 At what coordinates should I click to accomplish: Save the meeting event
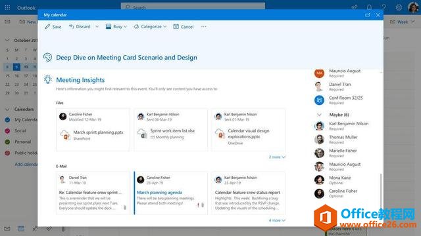coord(53,26)
